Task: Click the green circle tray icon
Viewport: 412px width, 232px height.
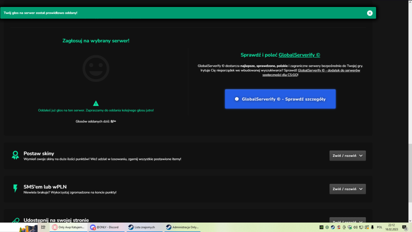Action: click(327, 227)
